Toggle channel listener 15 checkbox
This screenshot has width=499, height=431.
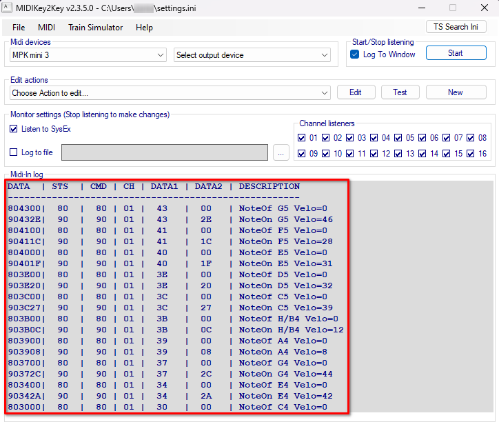coord(446,153)
